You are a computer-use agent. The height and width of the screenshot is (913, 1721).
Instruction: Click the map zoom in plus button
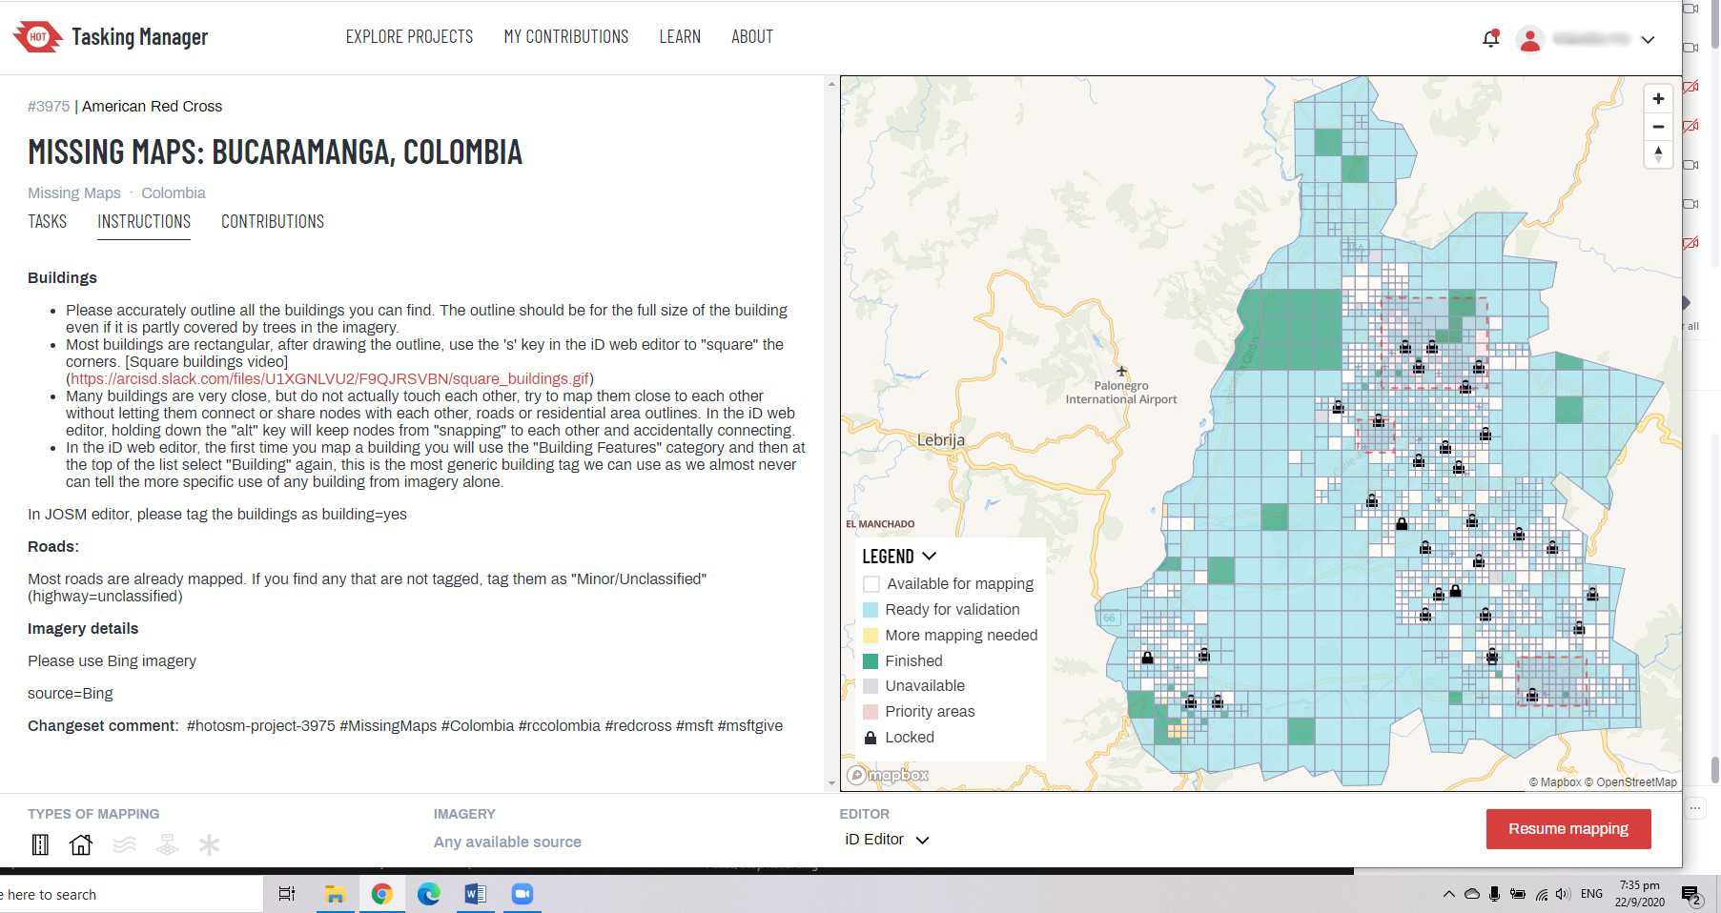pos(1658,99)
